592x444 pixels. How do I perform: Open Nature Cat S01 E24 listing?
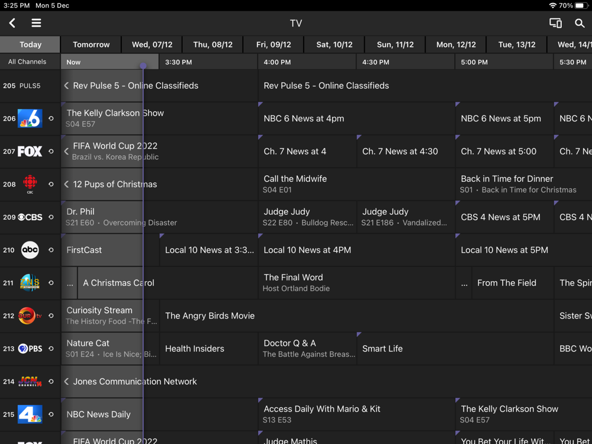tap(110, 349)
